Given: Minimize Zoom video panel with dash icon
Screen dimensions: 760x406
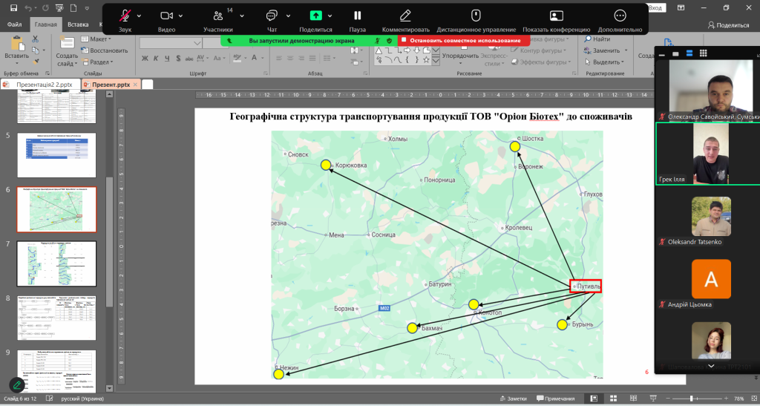Looking at the screenshot, I should (661, 55).
